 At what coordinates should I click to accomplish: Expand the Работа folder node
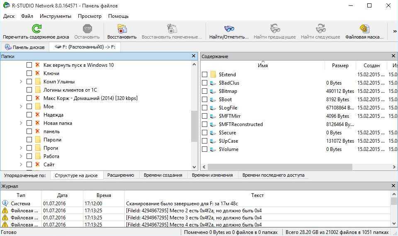tap(21, 156)
